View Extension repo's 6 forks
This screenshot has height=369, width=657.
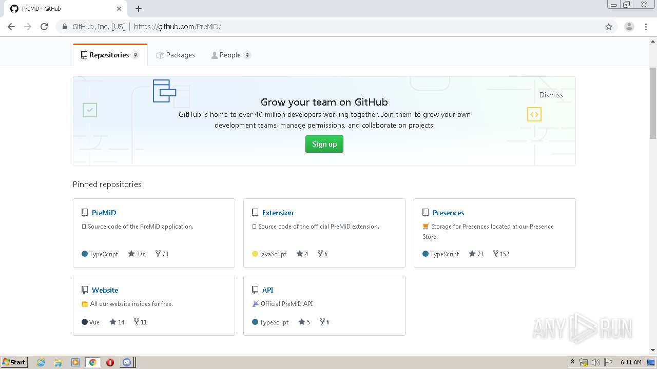pos(322,254)
